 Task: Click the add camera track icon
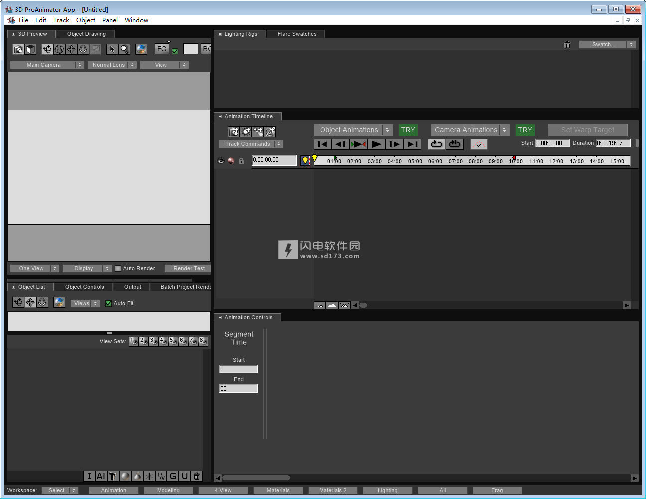(x=234, y=132)
